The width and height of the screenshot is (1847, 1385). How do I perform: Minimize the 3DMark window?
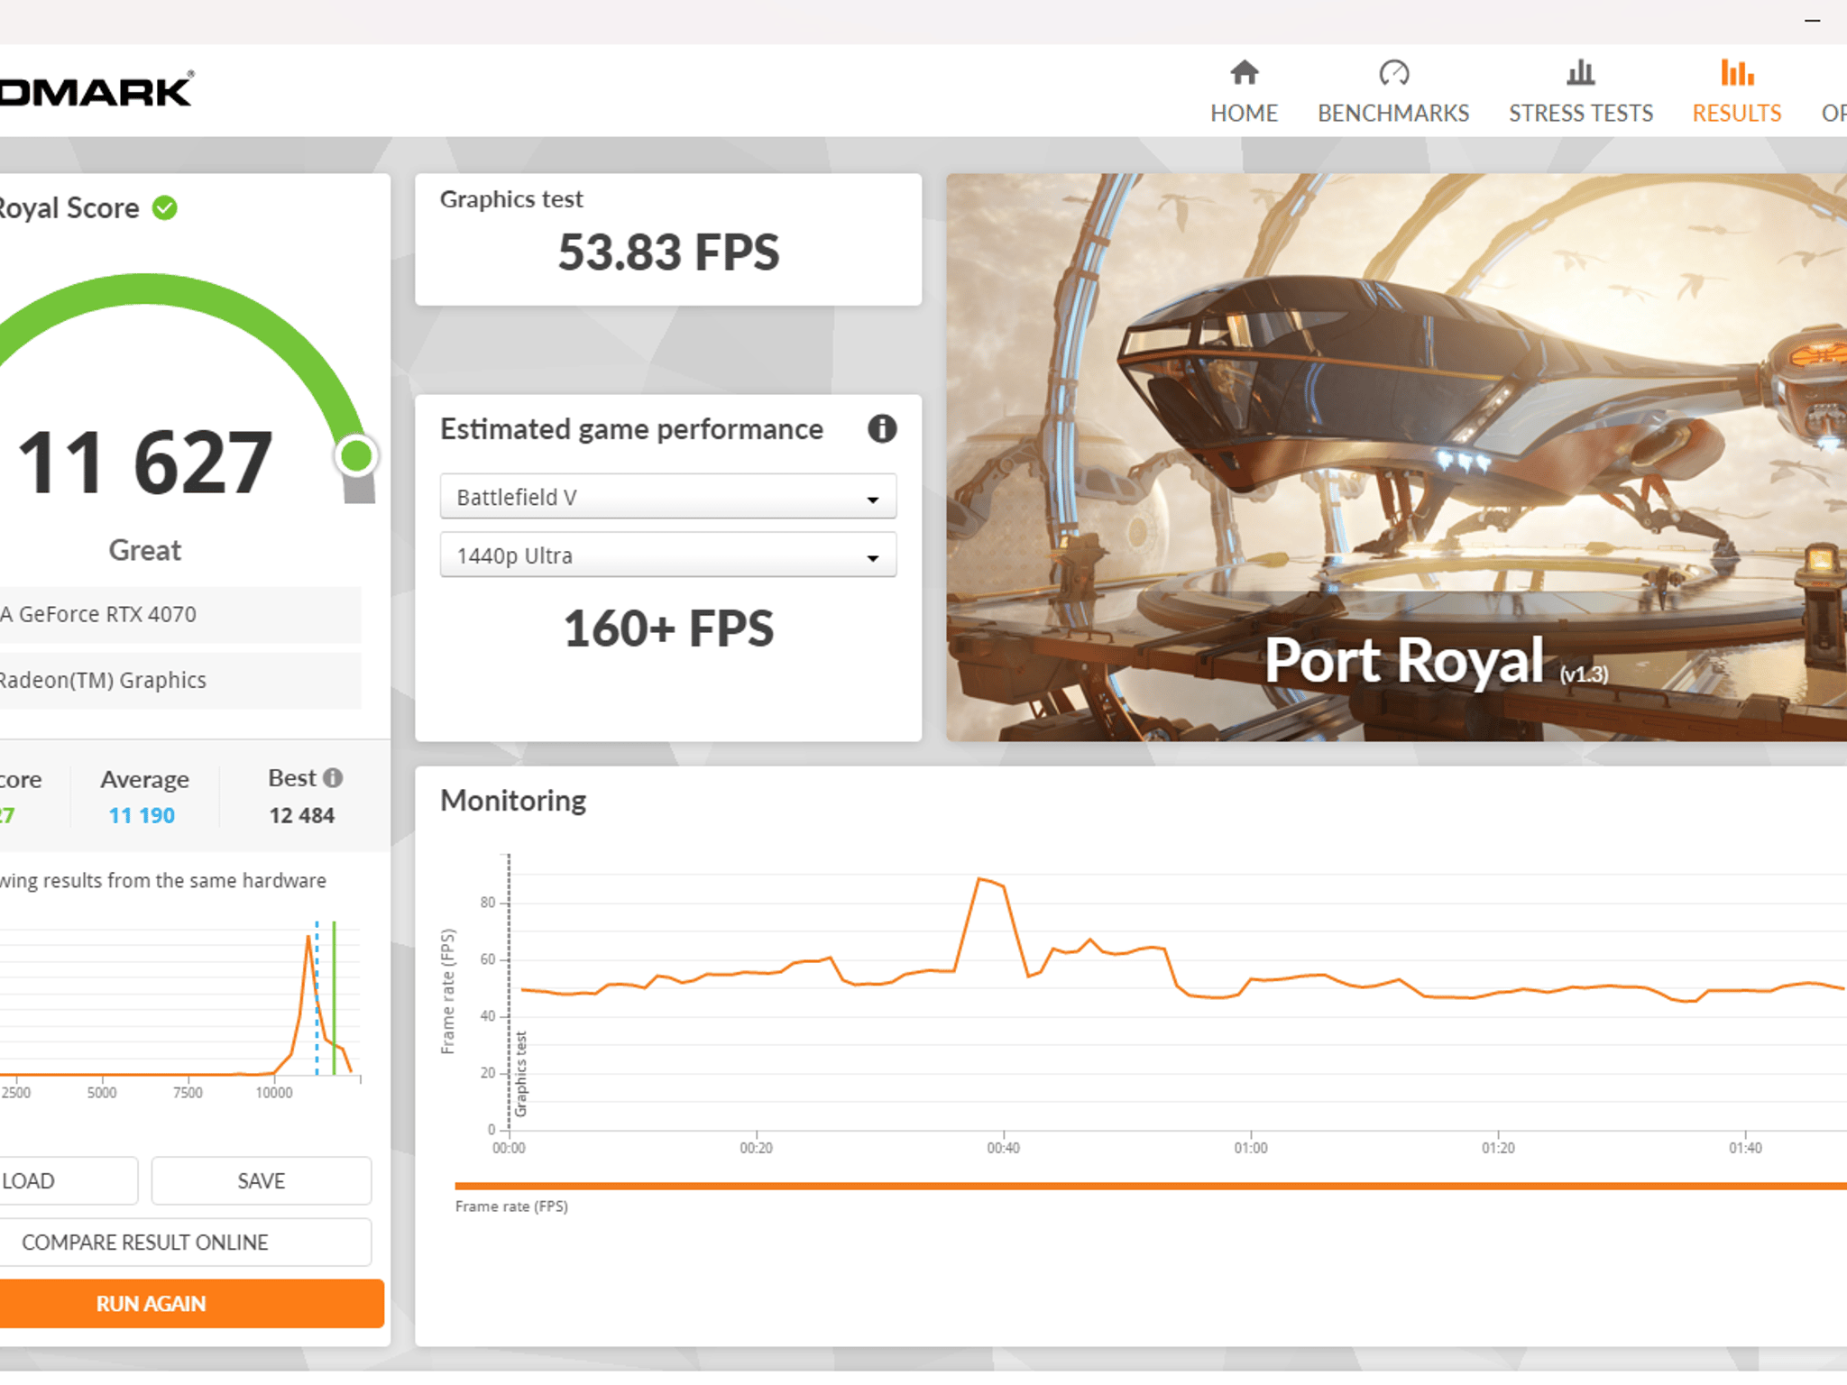click(x=1812, y=21)
